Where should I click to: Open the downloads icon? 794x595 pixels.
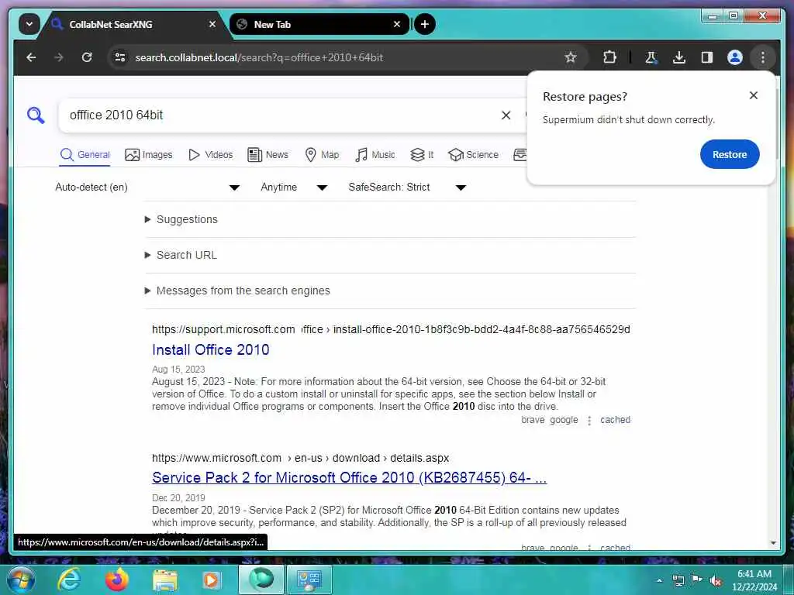(x=679, y=57)
